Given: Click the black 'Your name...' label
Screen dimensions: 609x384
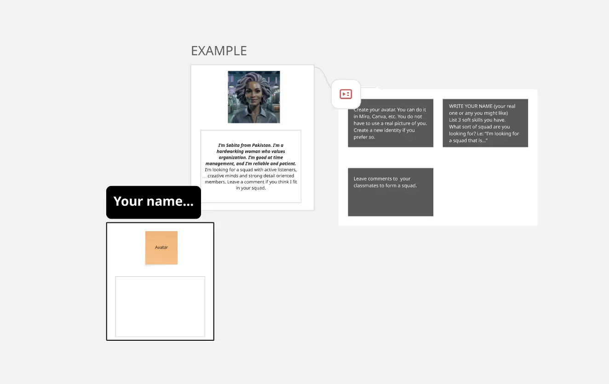Looking at the screenshot, I should [153, 202].
